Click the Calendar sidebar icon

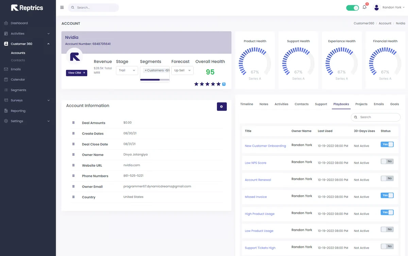6,79
